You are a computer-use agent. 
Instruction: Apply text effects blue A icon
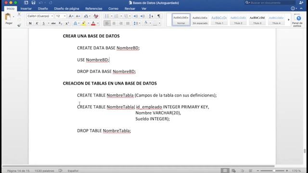(x=75, y=24)
